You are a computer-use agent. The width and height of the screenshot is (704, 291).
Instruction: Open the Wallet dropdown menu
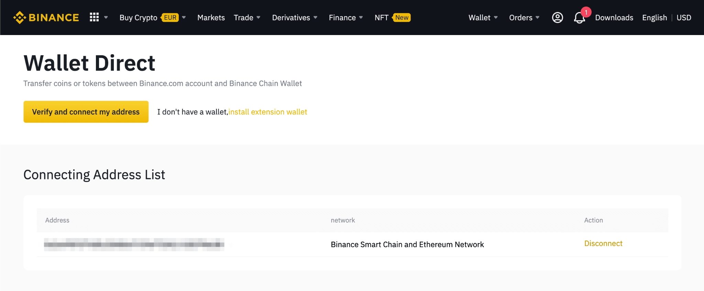(483, 18)
